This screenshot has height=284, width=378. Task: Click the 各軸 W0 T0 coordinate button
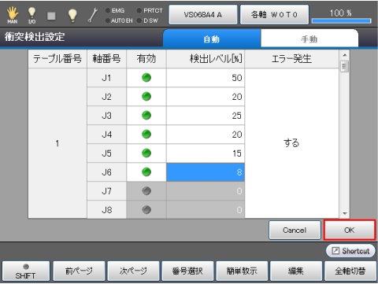click(x=274, y=14)
